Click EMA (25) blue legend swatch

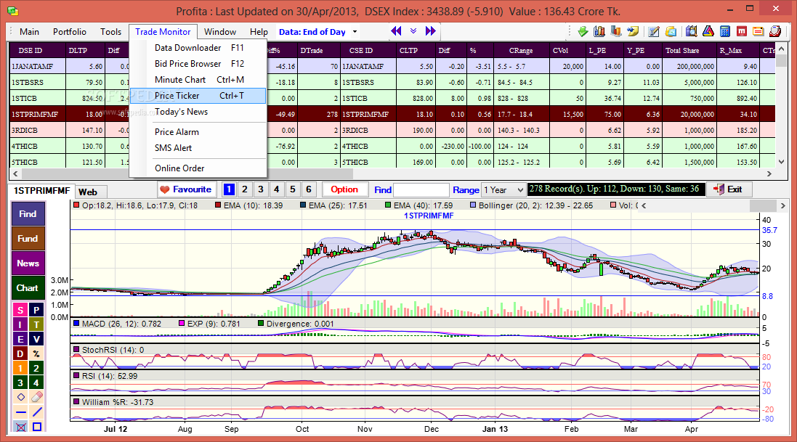[x=303, y=206]
